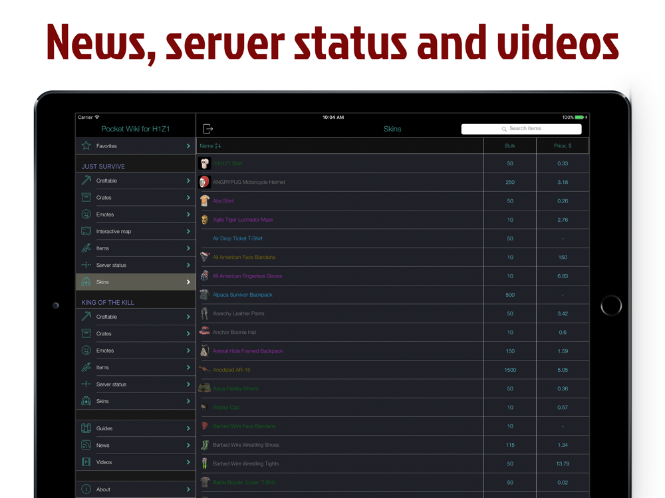This screenshot has width=665, height=498.
Task: Open the News menu item
Action: (135, 445)
